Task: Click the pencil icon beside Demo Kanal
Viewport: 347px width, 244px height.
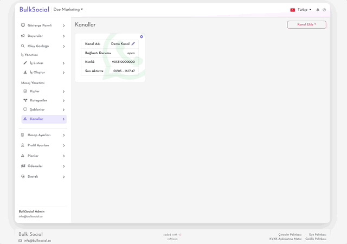Action: [x=133, y=44]
